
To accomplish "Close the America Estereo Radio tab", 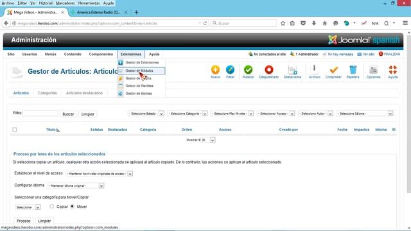I will point(126,12).
